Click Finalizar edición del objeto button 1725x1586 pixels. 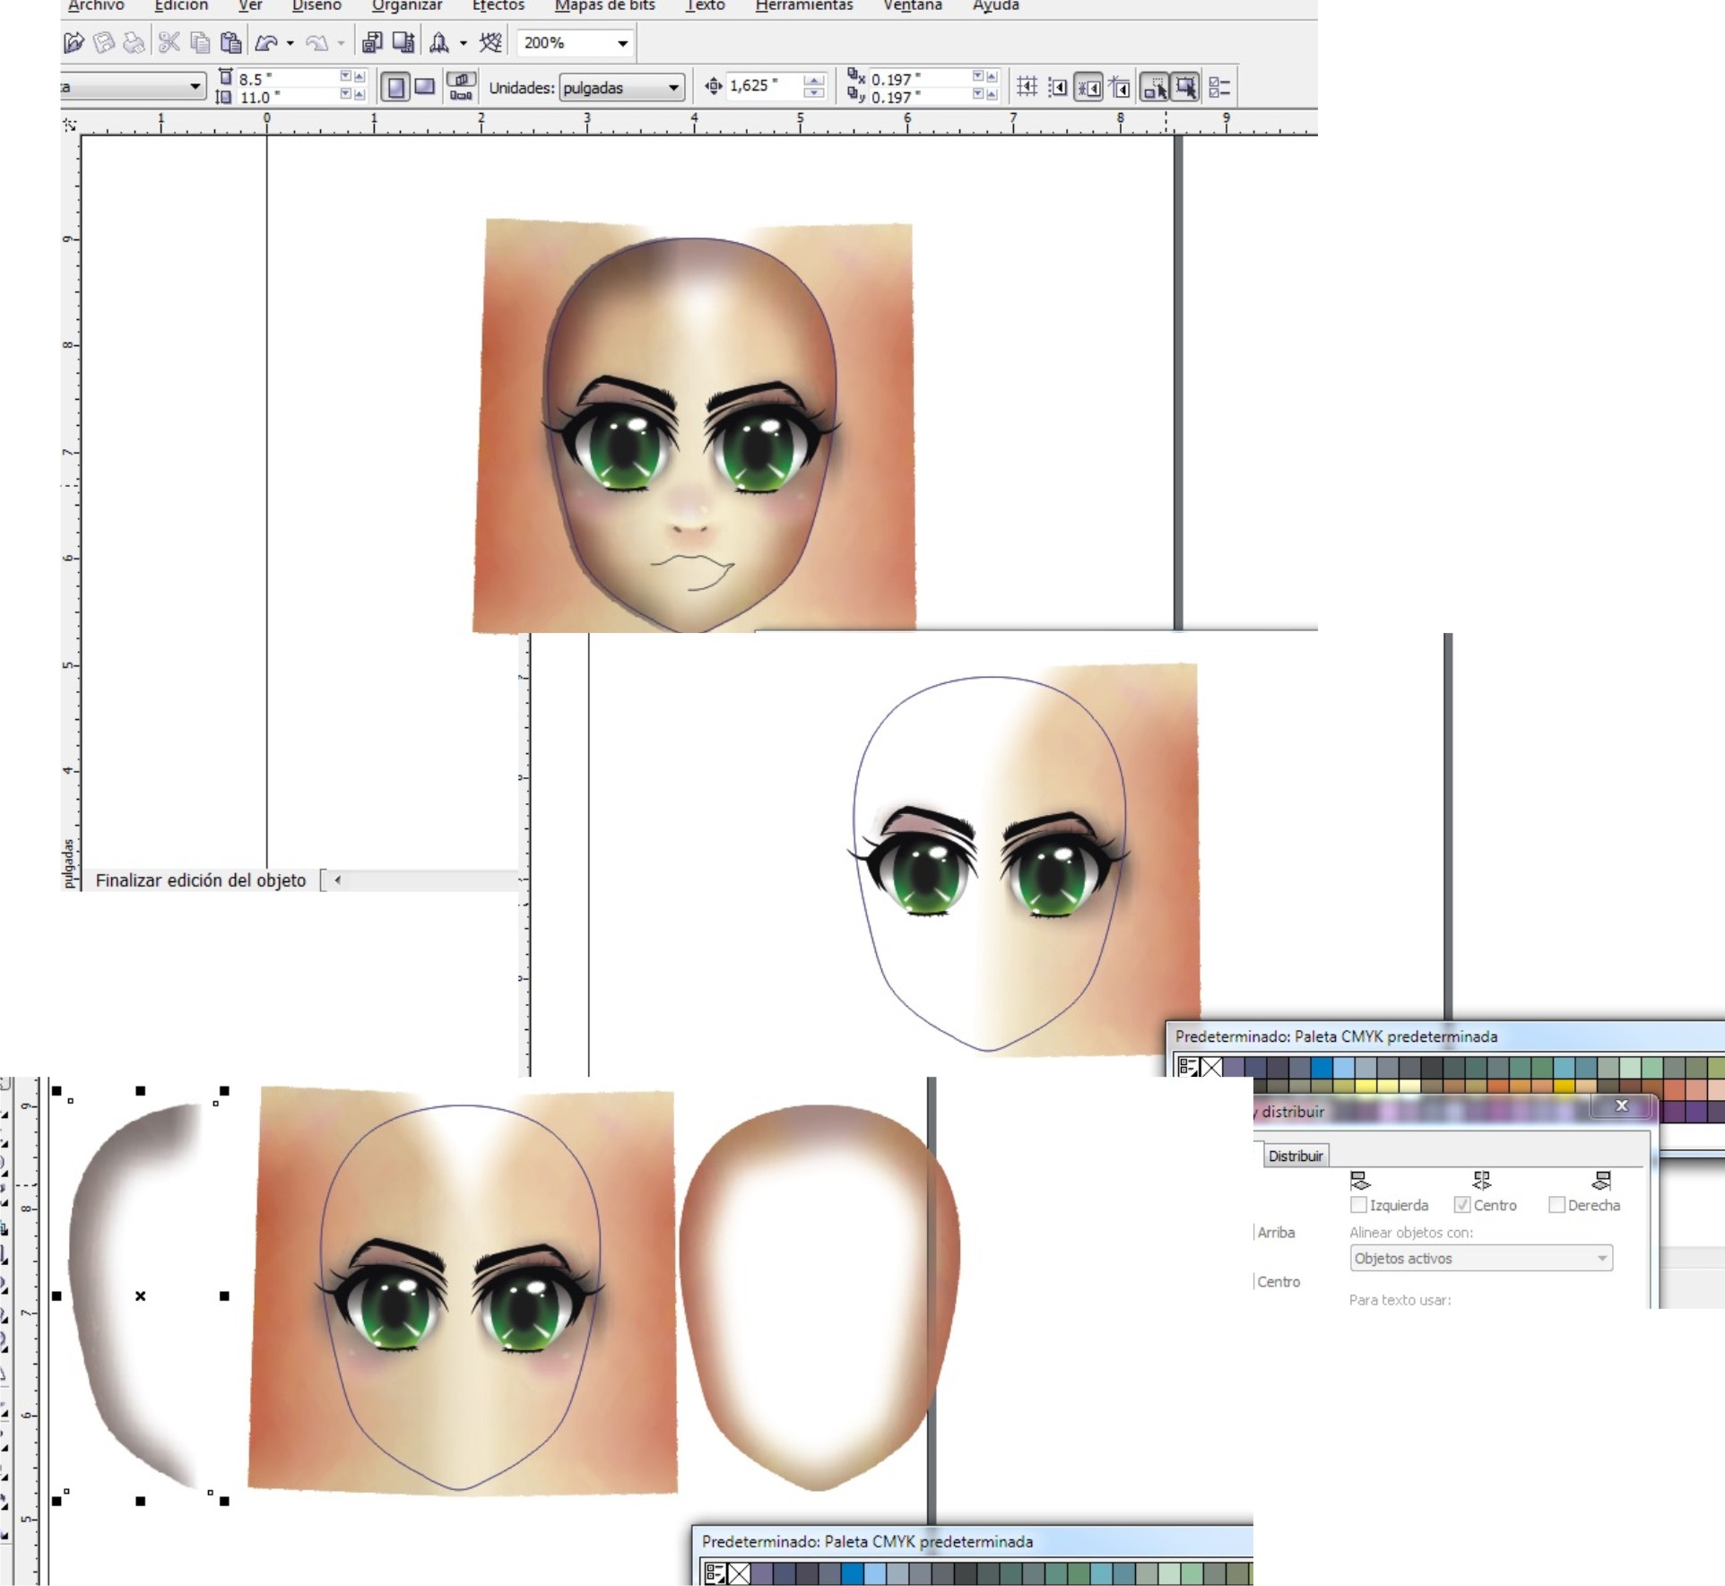(200, 880)
